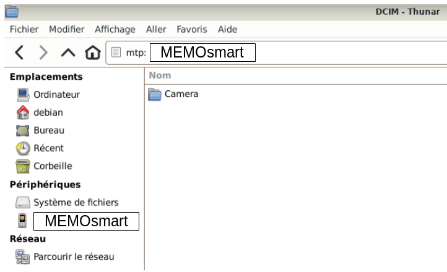Open the parent folder with up arrow

(68, 53)
